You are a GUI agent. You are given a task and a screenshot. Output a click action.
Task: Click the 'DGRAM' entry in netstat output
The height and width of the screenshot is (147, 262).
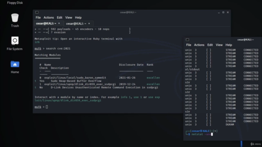click(x=230, y=125)
